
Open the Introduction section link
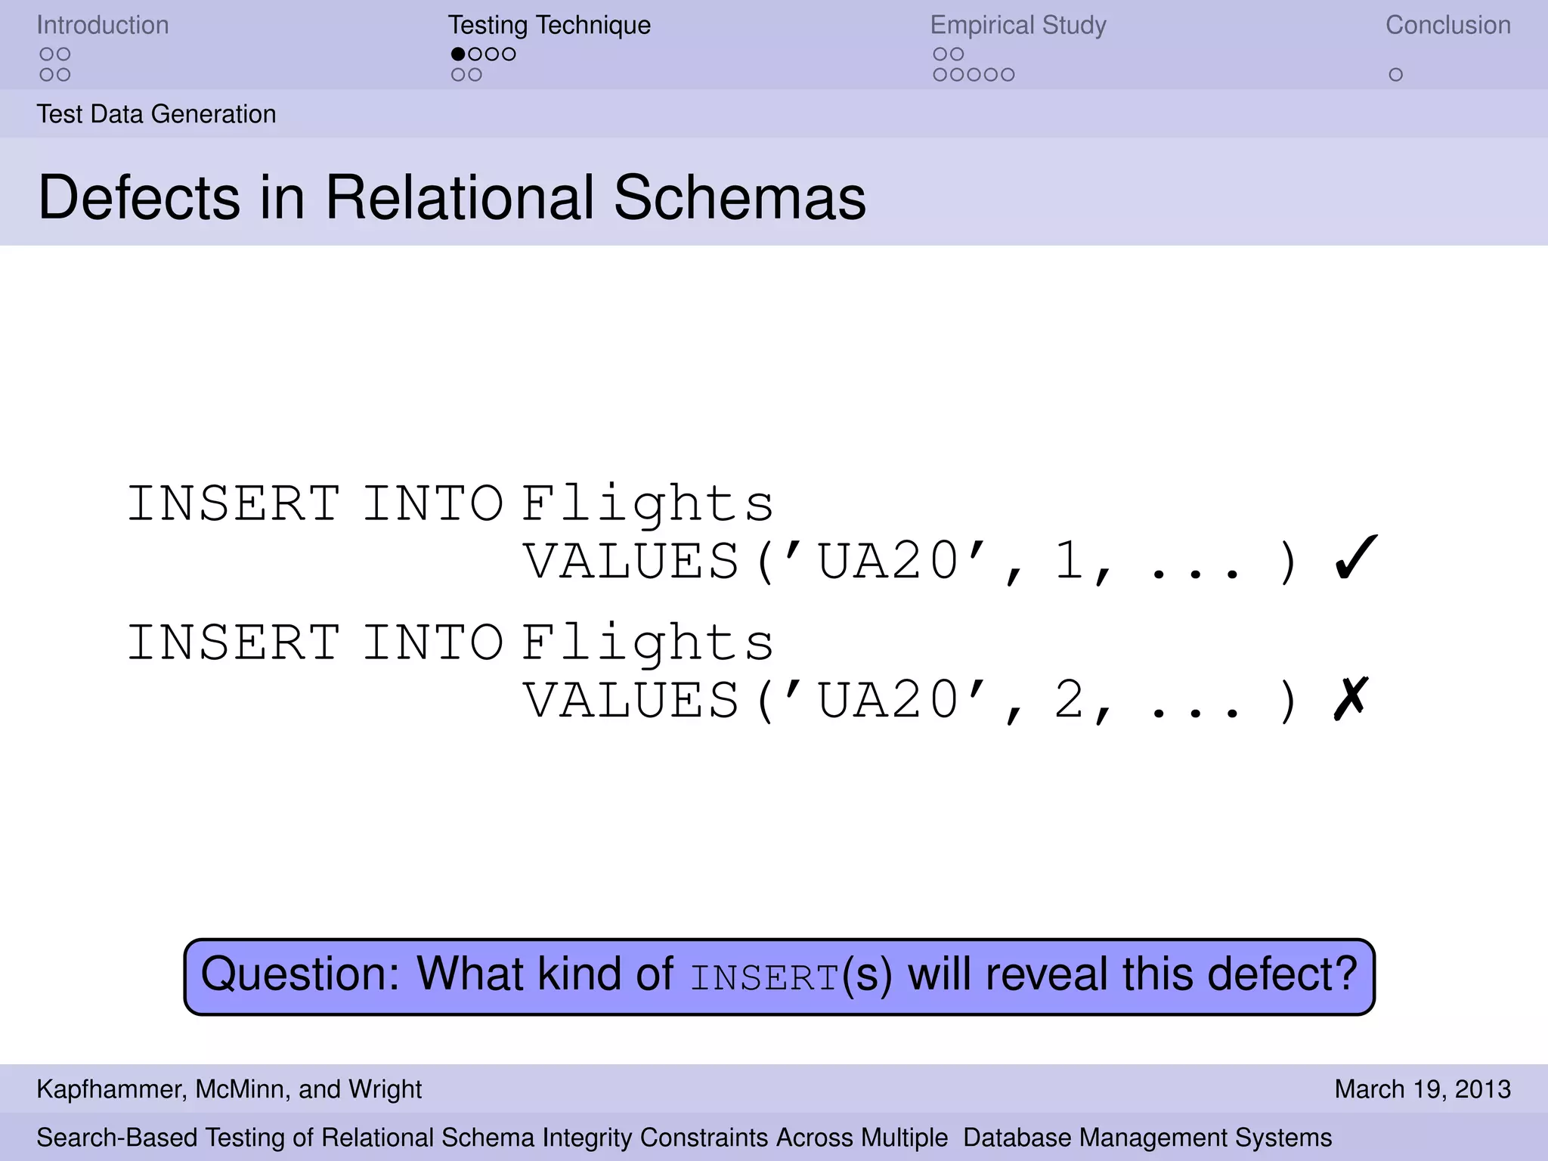point(103,25)
